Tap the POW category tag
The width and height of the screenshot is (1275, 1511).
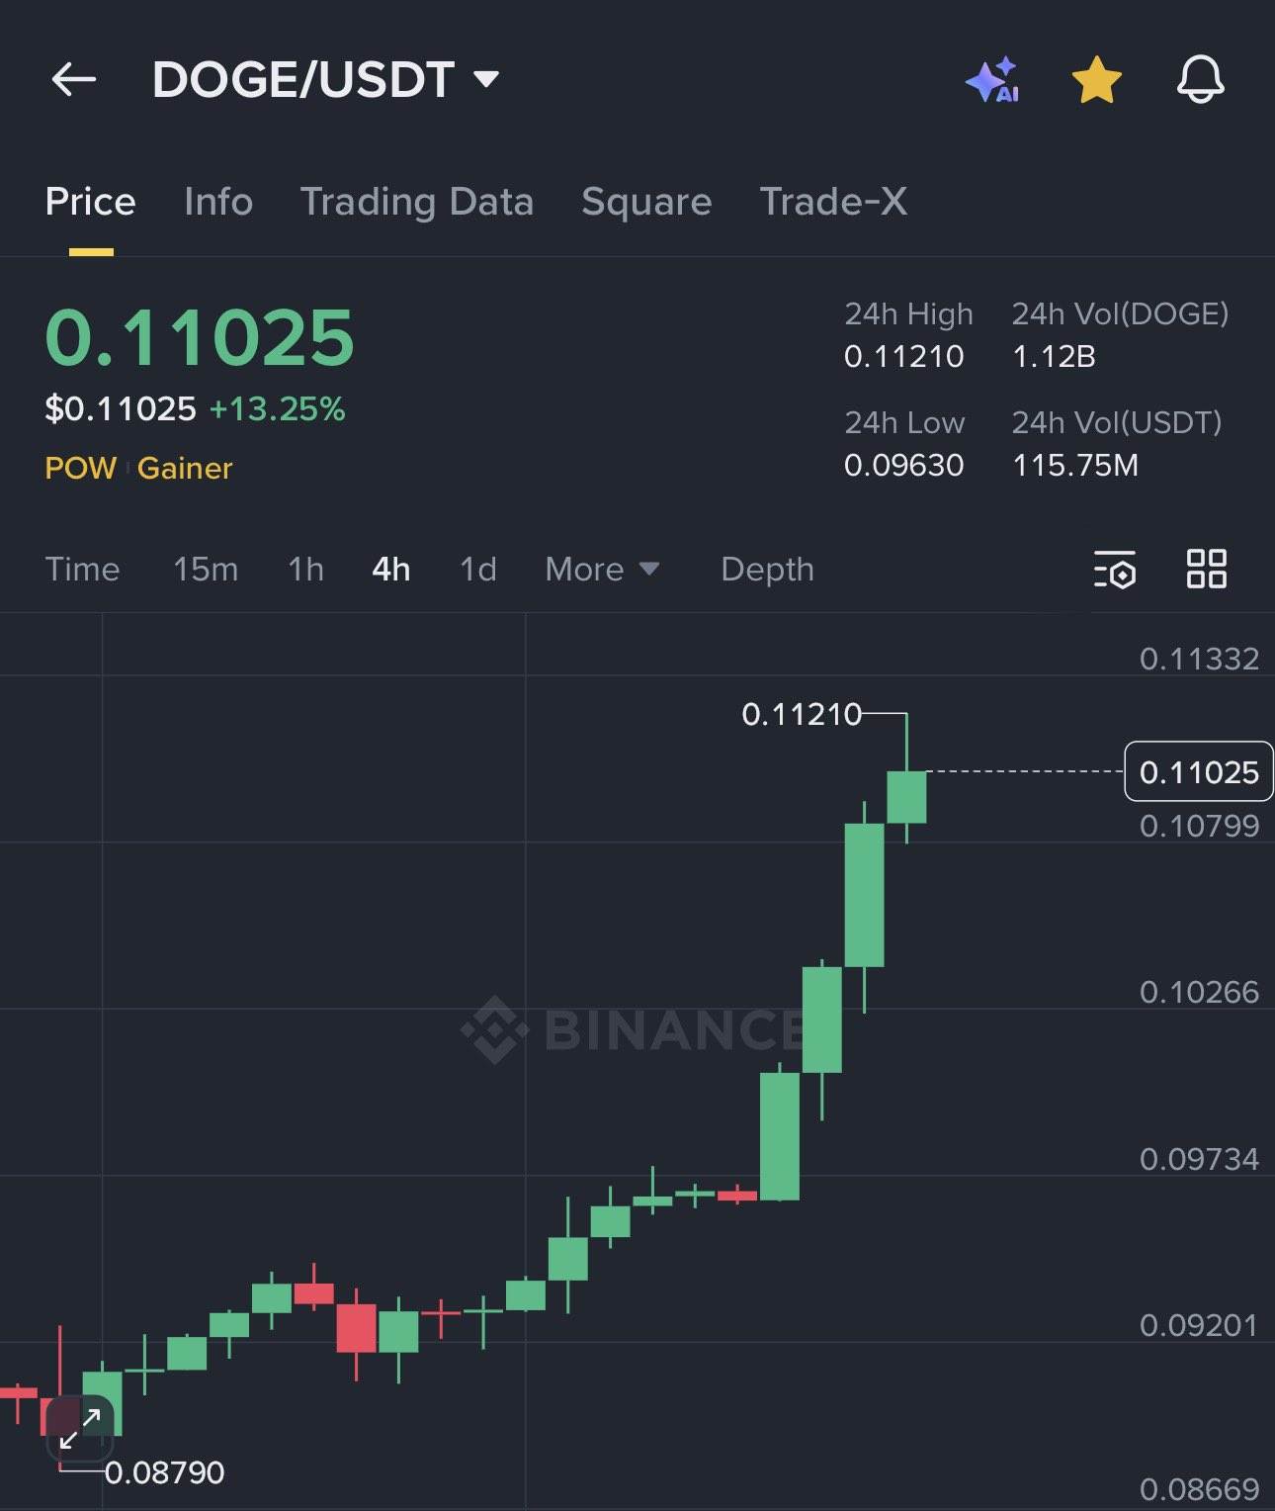pyautogui.click(x=81, y=468)
